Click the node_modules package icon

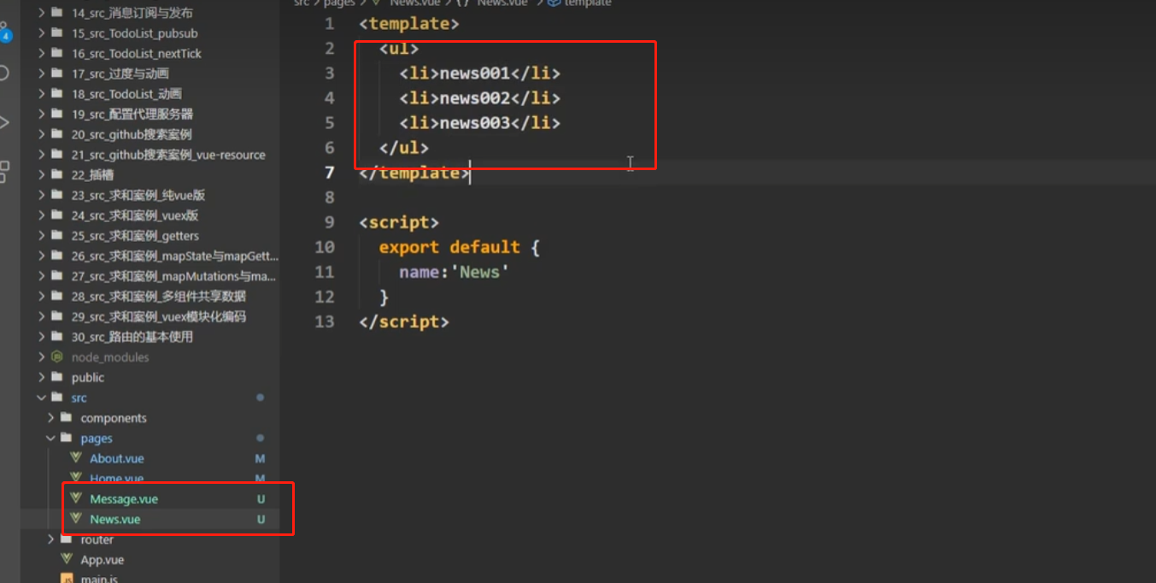57,356
